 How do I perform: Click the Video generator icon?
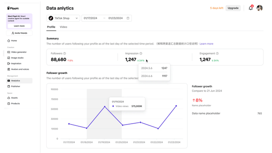click(x=8, y=52)
